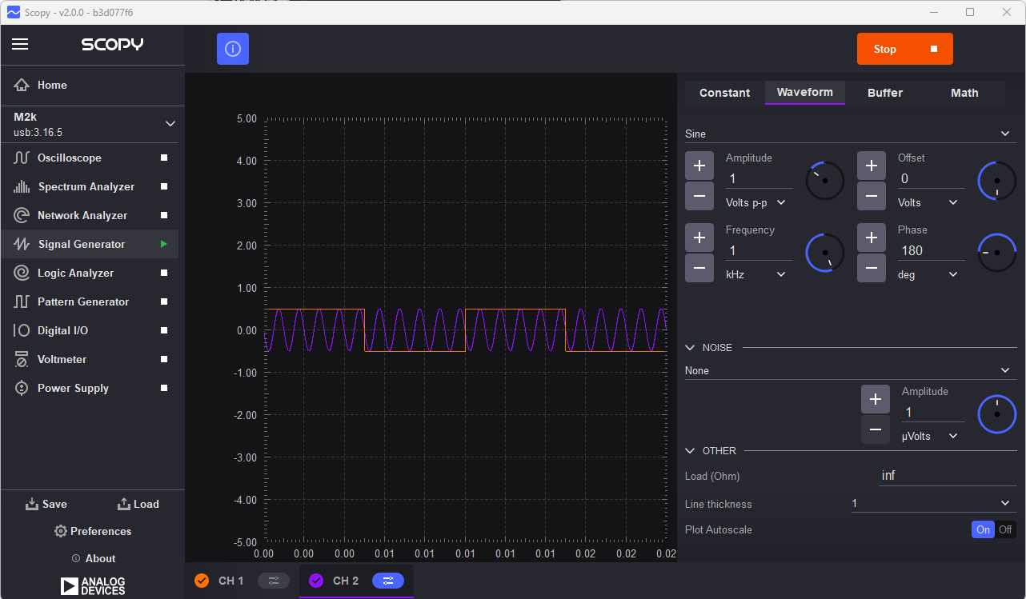Image resolution: width=1026 pixels, height=599 pixels.
Task: Click the Oscilloscope waveform icon
Action: pyautogui.click(x=22, y=158)
